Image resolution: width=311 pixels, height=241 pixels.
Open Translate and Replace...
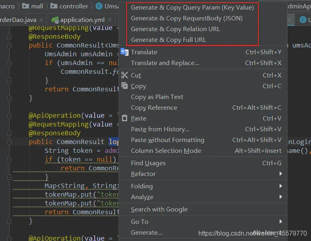click(203, 63)
